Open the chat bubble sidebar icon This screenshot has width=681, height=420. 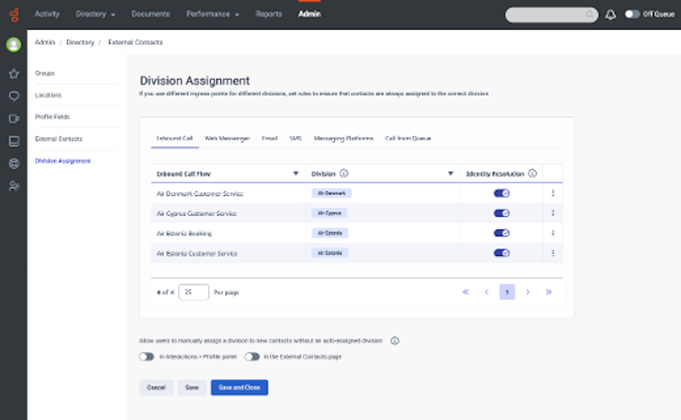(14, 96)
